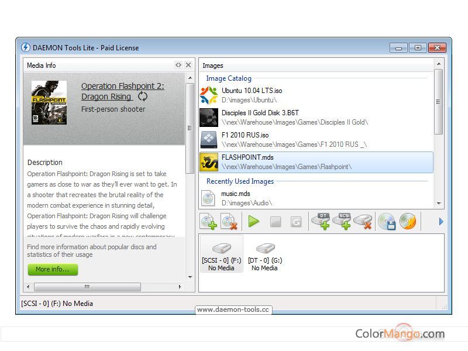
Task: Maximize the DAEMON Tools Lite window
Action: tap(418, 48)
